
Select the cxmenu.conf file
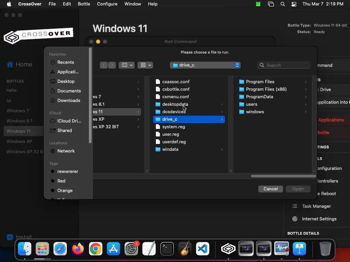pyautogui.click(x=189, y=97)
